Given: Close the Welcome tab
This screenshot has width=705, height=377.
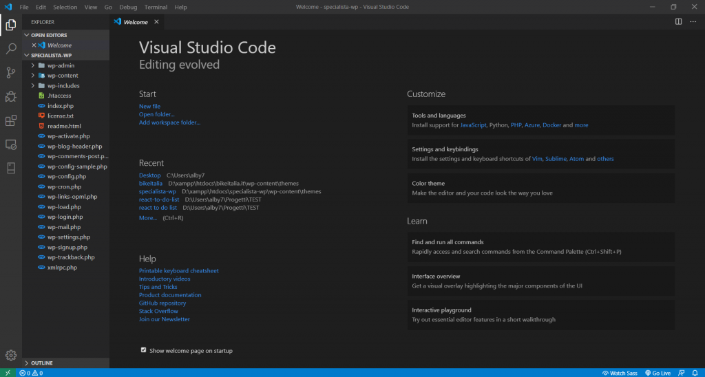Looking at the screenshot, I should pyautogui.click(x=156, y=22).
